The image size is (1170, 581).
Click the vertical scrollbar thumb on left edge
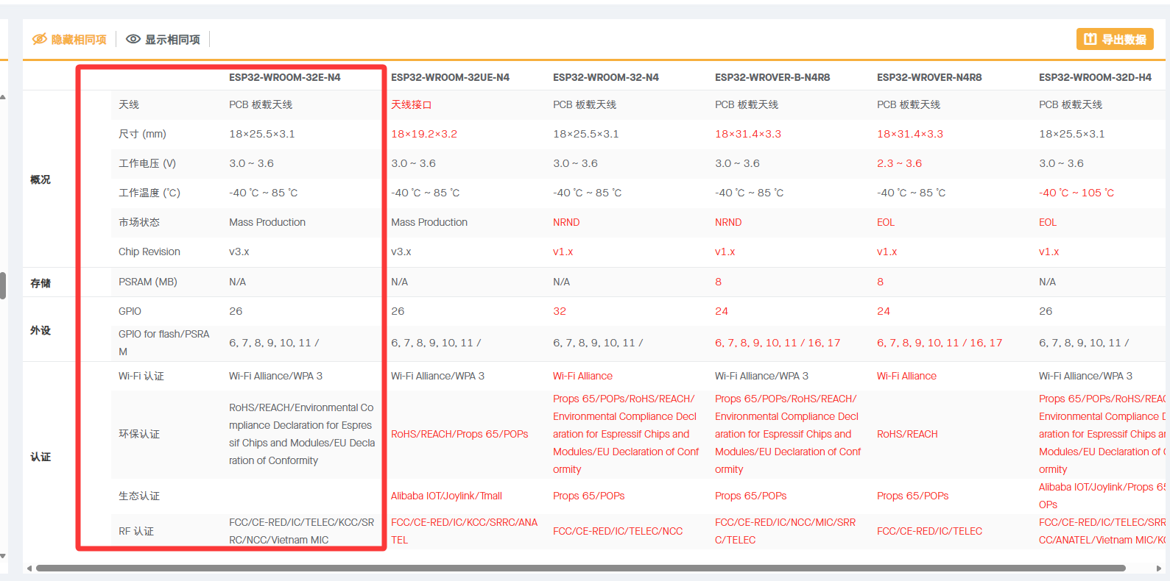coord(3,285)
